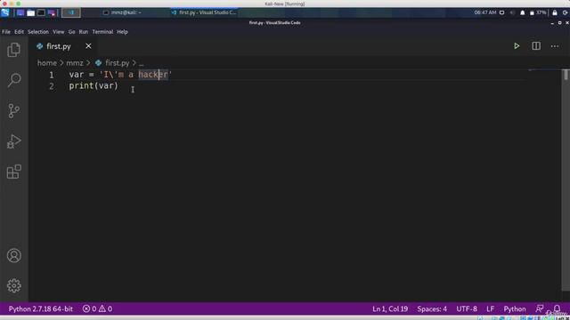Open the Go menu
Screen dimensions: 570x320
[71, 32]
